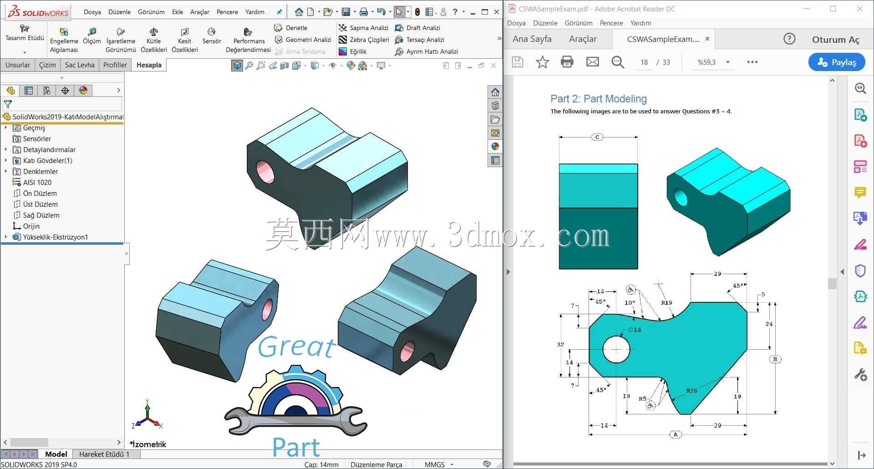Screen dimensions: 874x469
Task: Click Oturum Aç sign-in link
Action: 835,40
